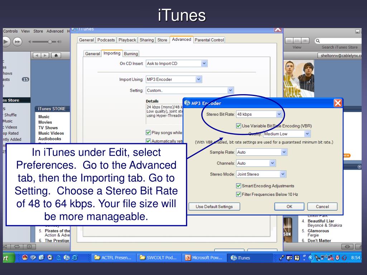
Task: Switch to Microsoft Pow... taskbar item
Action: [x=204, y=258]
